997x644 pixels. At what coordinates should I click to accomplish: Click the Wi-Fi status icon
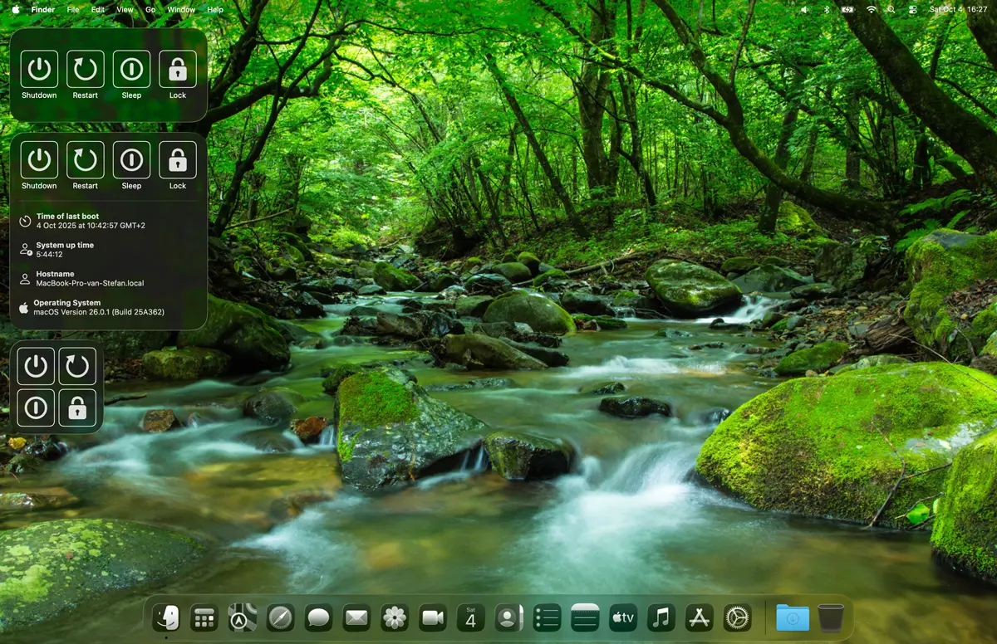pos(871,9)
